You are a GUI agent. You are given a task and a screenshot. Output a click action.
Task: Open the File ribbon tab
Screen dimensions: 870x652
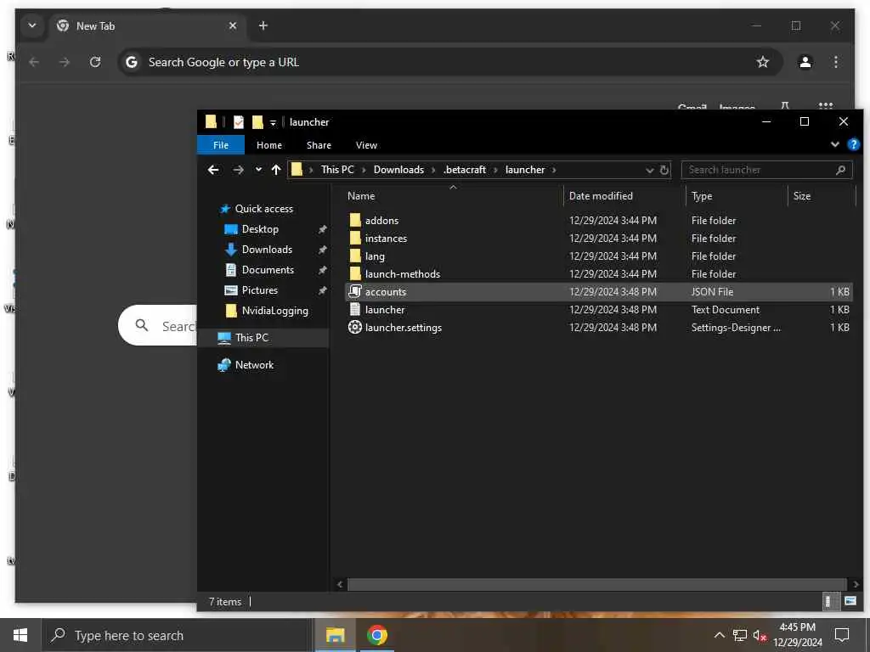221,145
